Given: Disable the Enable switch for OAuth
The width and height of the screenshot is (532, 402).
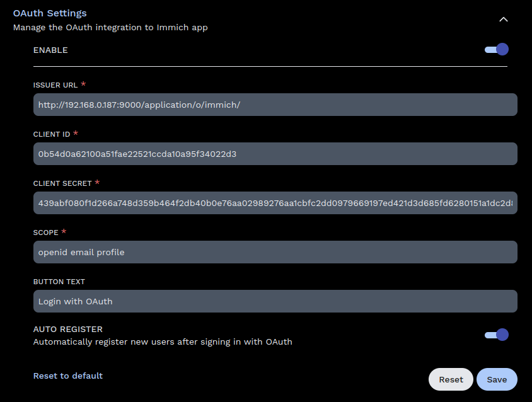Looking at the screenshot, I should [x=496, y=49].
